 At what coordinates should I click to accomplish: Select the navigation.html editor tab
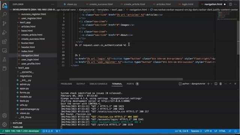(213, 4)
